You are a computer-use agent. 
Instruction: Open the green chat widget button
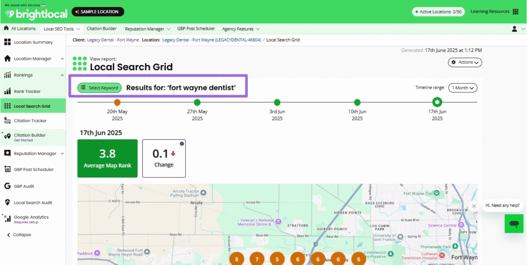tap(514, 224)
